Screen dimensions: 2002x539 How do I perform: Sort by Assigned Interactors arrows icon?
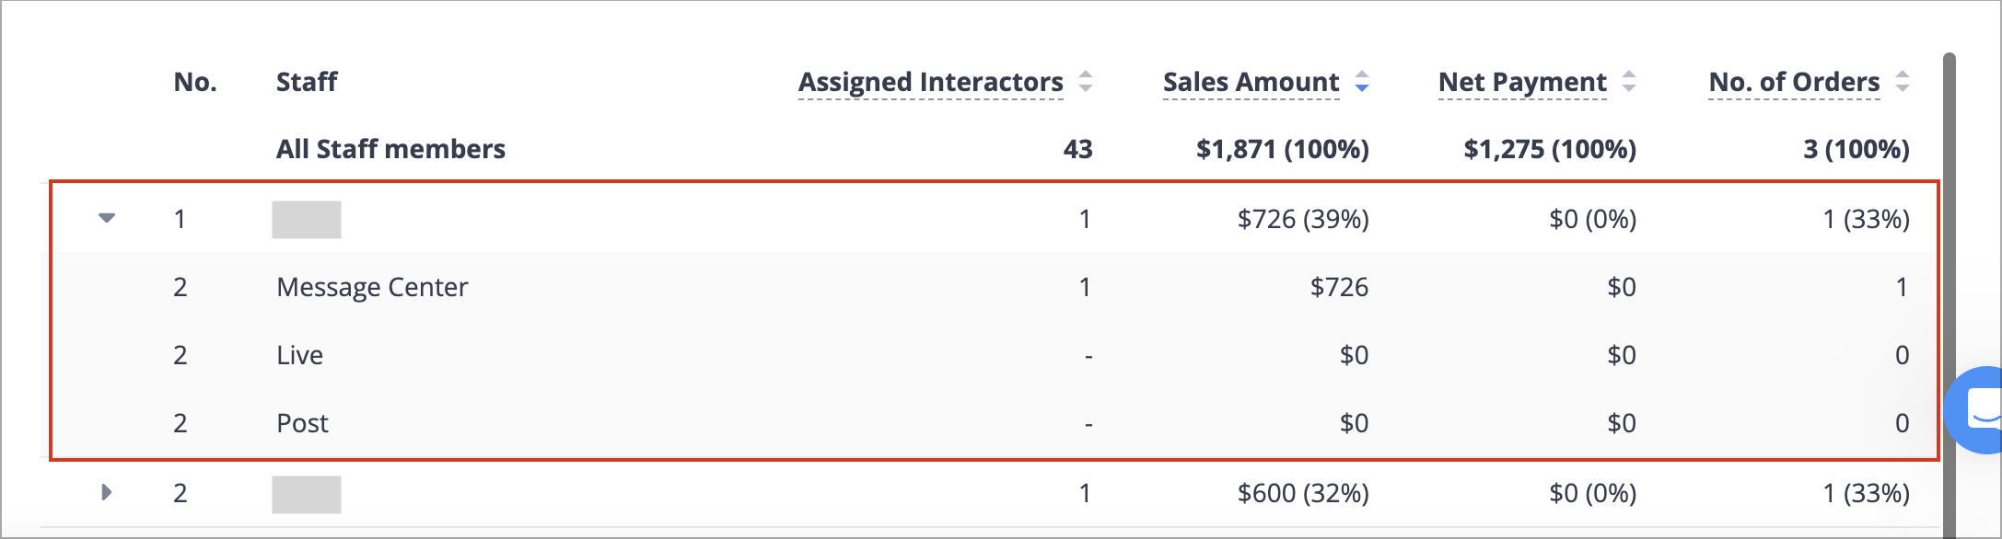point(1086,82)
